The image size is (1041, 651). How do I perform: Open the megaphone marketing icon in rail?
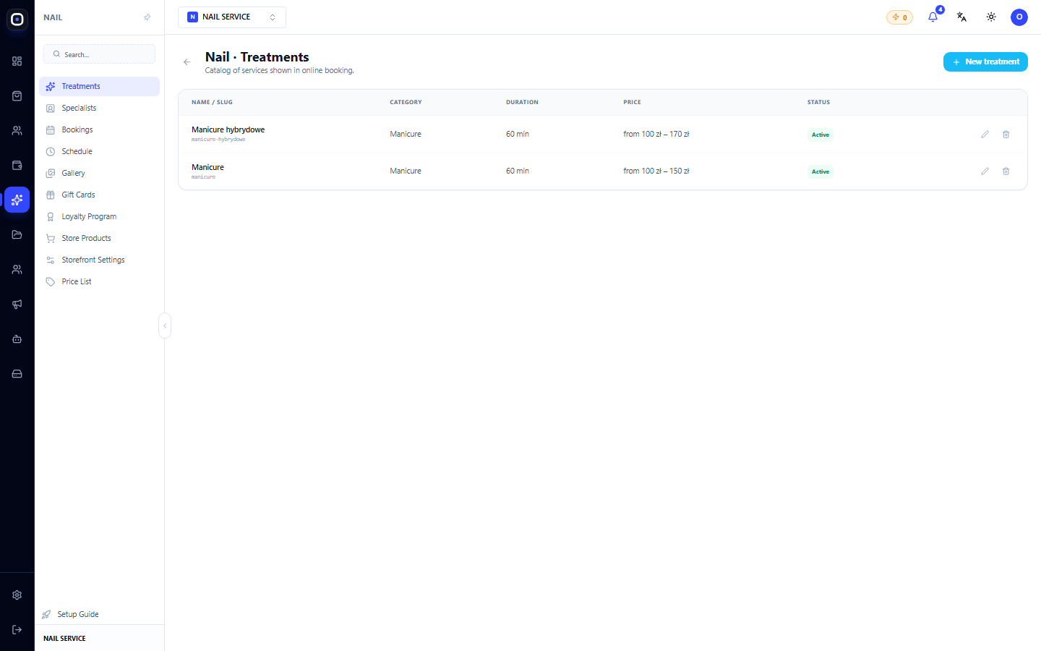pos(17,305)
